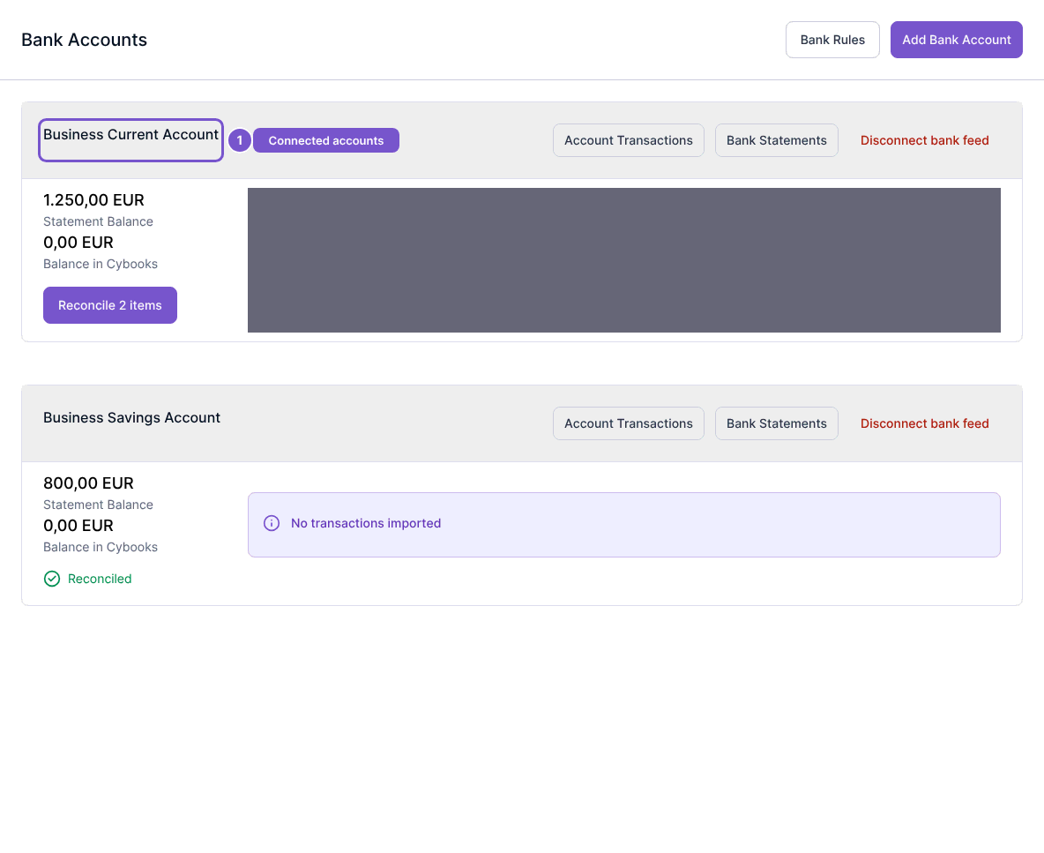Viewport: 1044px width, 853px height.
Task: Click the green Reconciled checkmark icon
Action: 52,579
